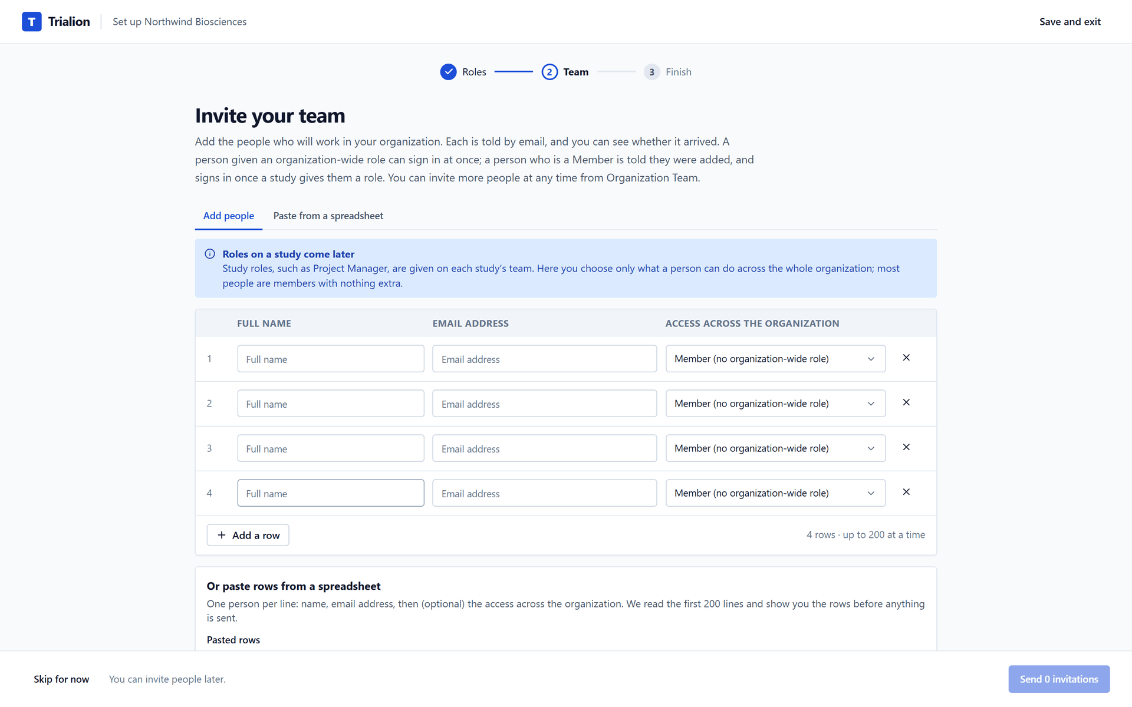1132x707 pixels.
Task: Click Skip for now
Action: tap(61, 679)
